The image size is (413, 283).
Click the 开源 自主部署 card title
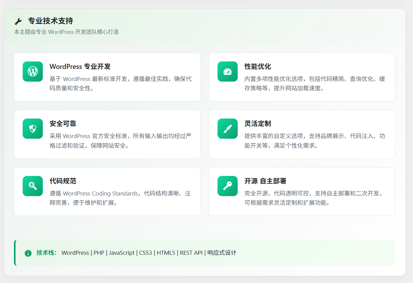click(x=265, y=181)
